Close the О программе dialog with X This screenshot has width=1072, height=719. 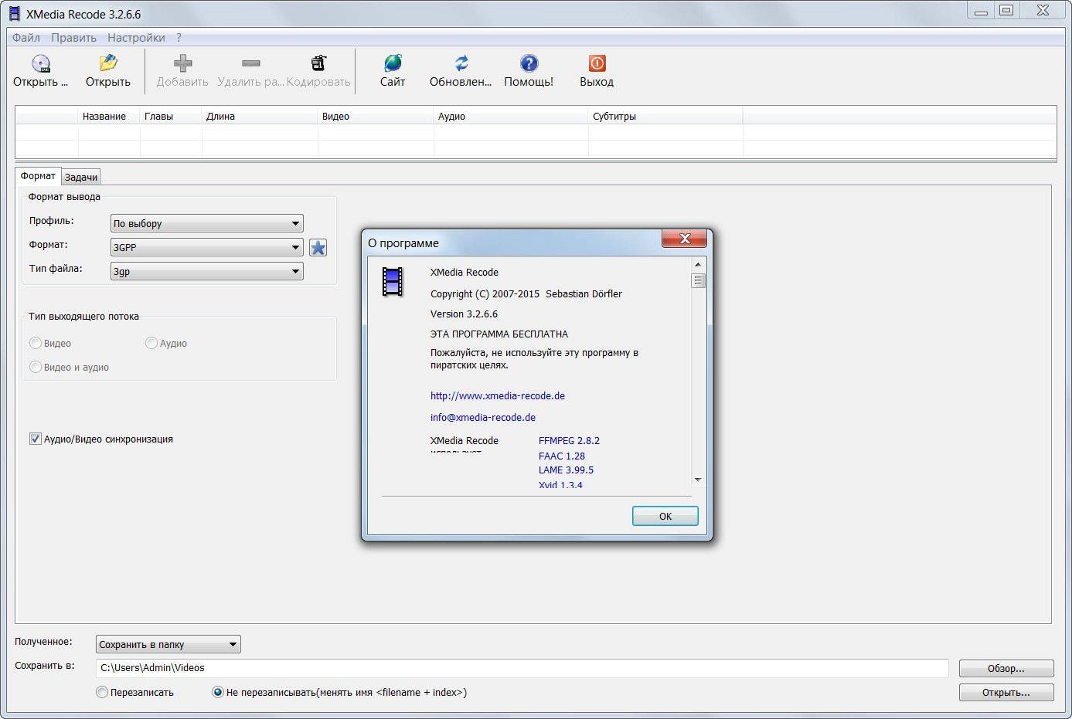tap(684, 239)
